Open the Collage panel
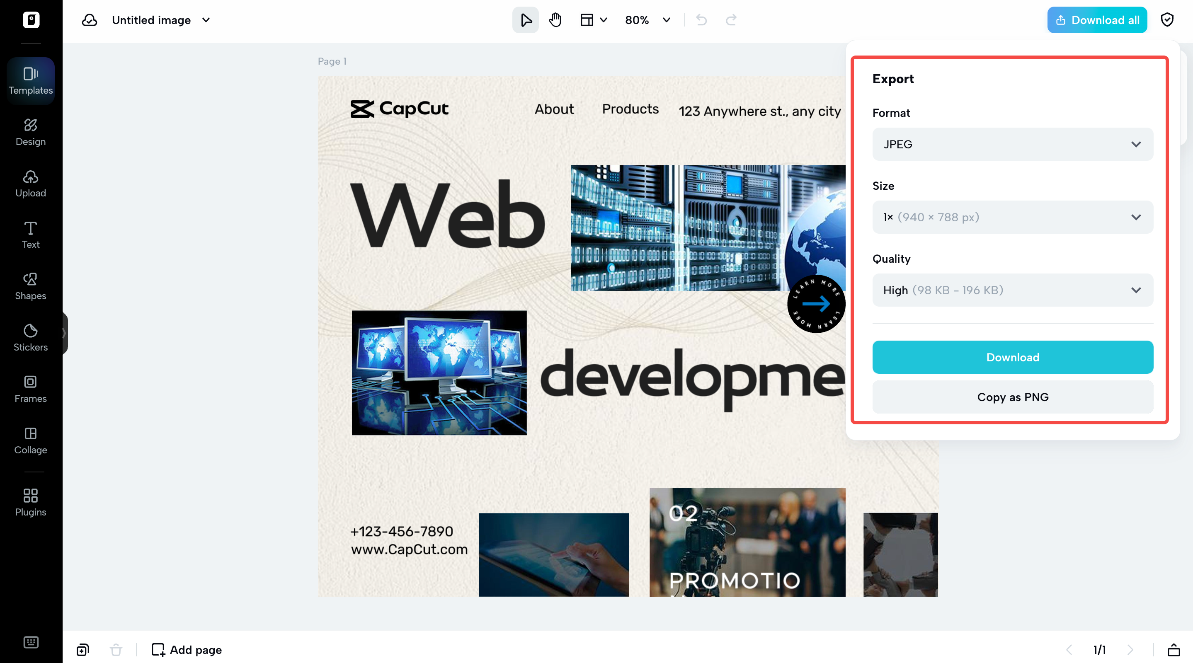This screenshot has height=663, width=1193. pos(31,440)
